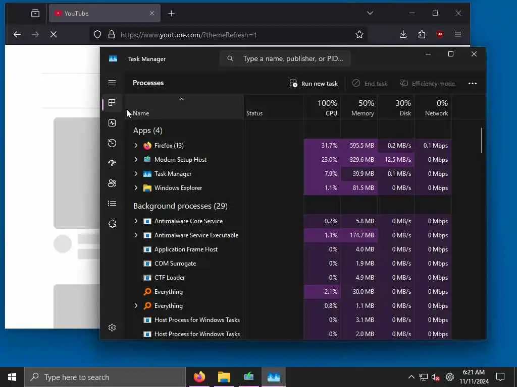Open a new Firefox tab
The height and width of the screenshot is (387, 517).
click(x=172, y=13)
